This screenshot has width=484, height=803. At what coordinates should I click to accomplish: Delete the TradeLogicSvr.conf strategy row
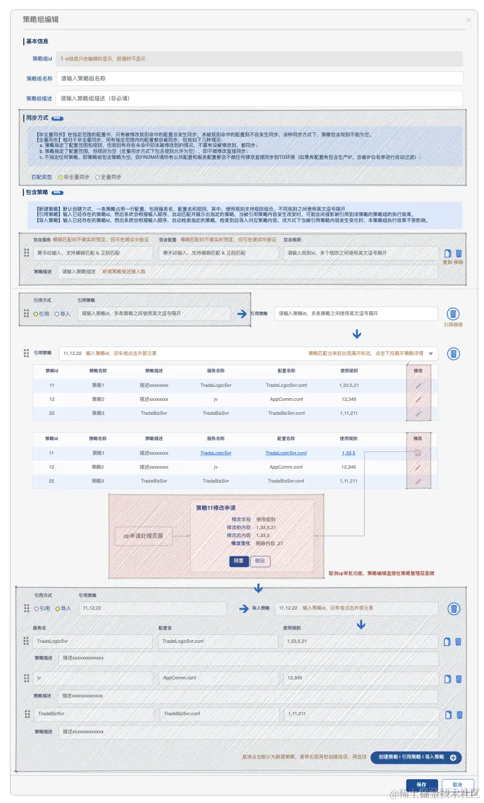(458, 641)
